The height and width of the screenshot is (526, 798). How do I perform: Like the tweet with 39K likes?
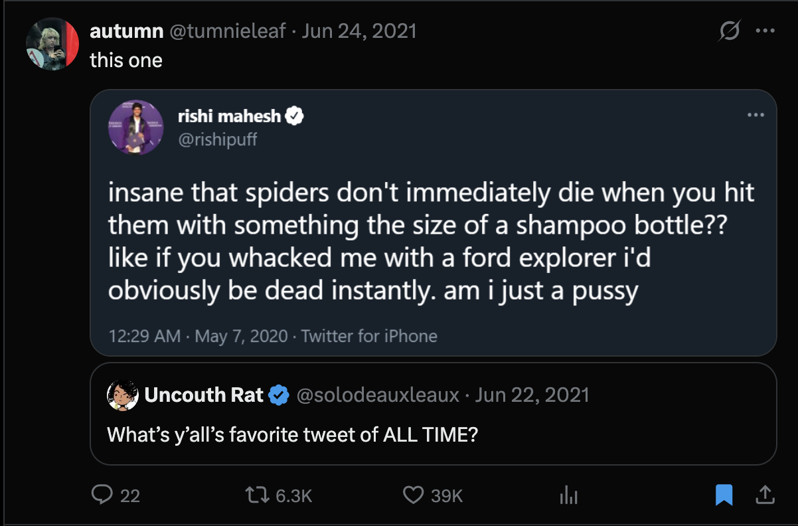point(414,495)
